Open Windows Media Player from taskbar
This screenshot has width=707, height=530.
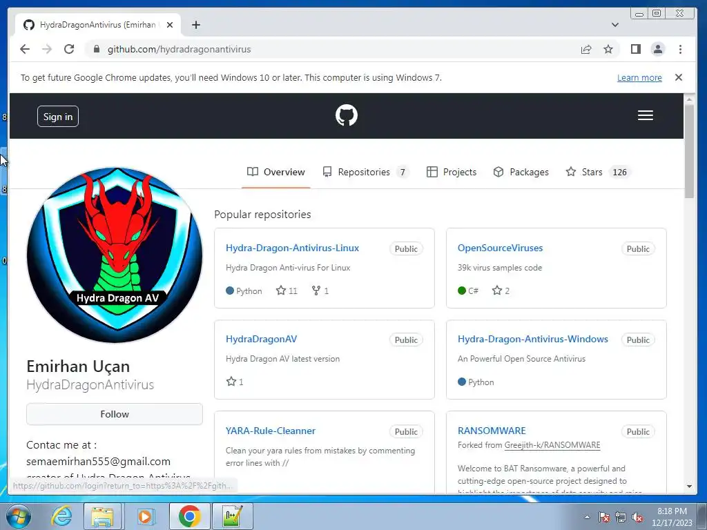[x=145, y=516]
